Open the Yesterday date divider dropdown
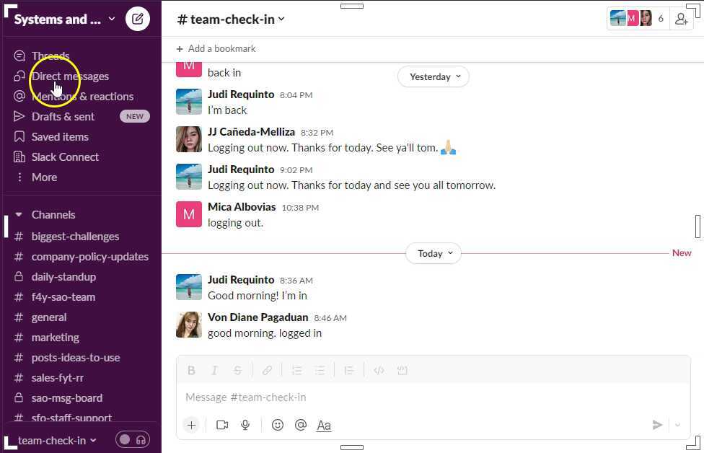Image resolution: width=704 pixels, height=453 pixels. (x=433, y=76)
